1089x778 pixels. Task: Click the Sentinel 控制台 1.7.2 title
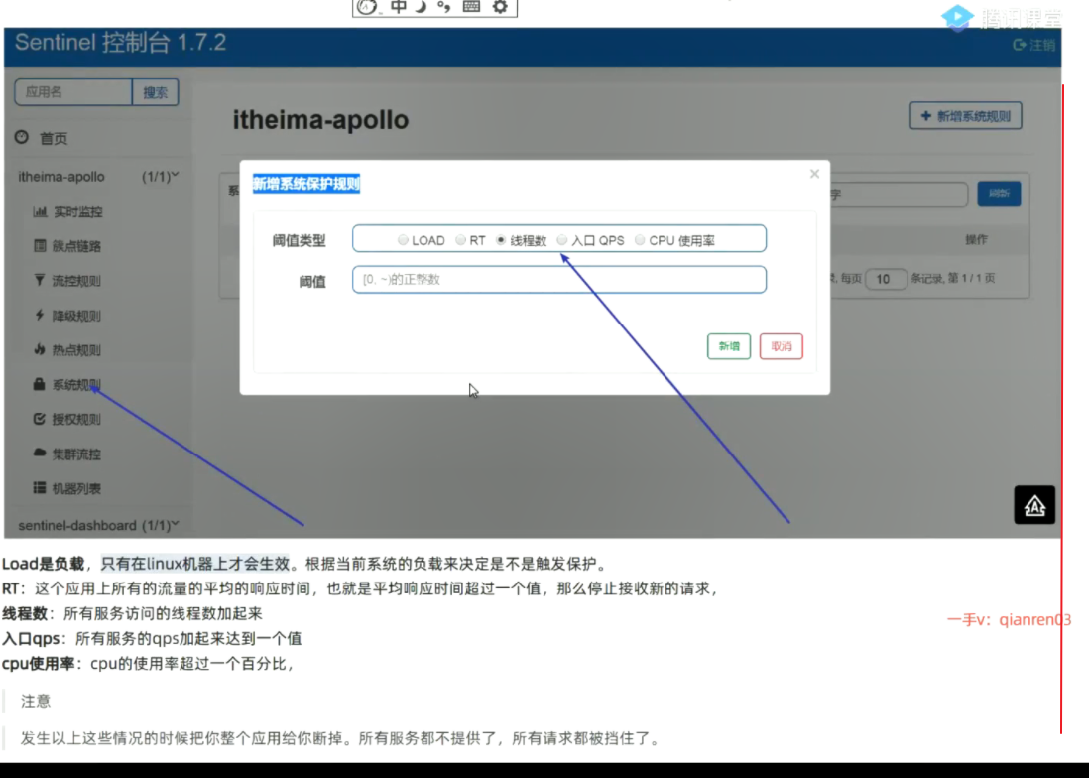point(120,43)
